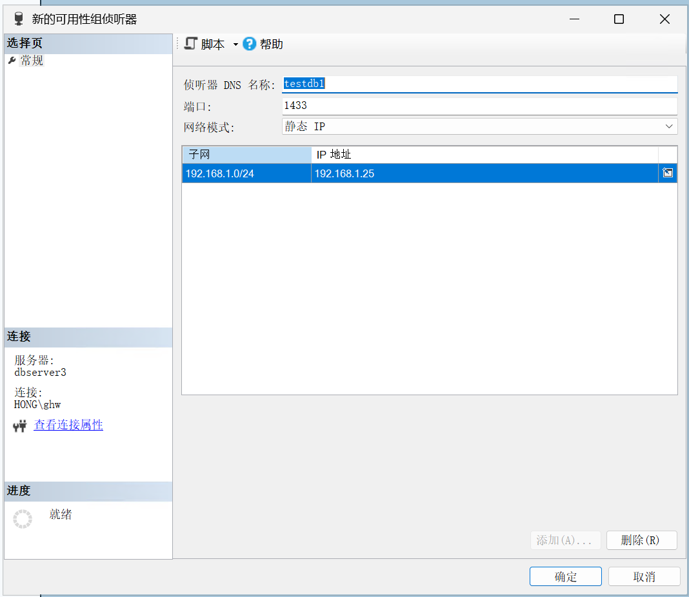Click the port field showing 1433
Screen dimensions: 689x597
coord(479,106)
